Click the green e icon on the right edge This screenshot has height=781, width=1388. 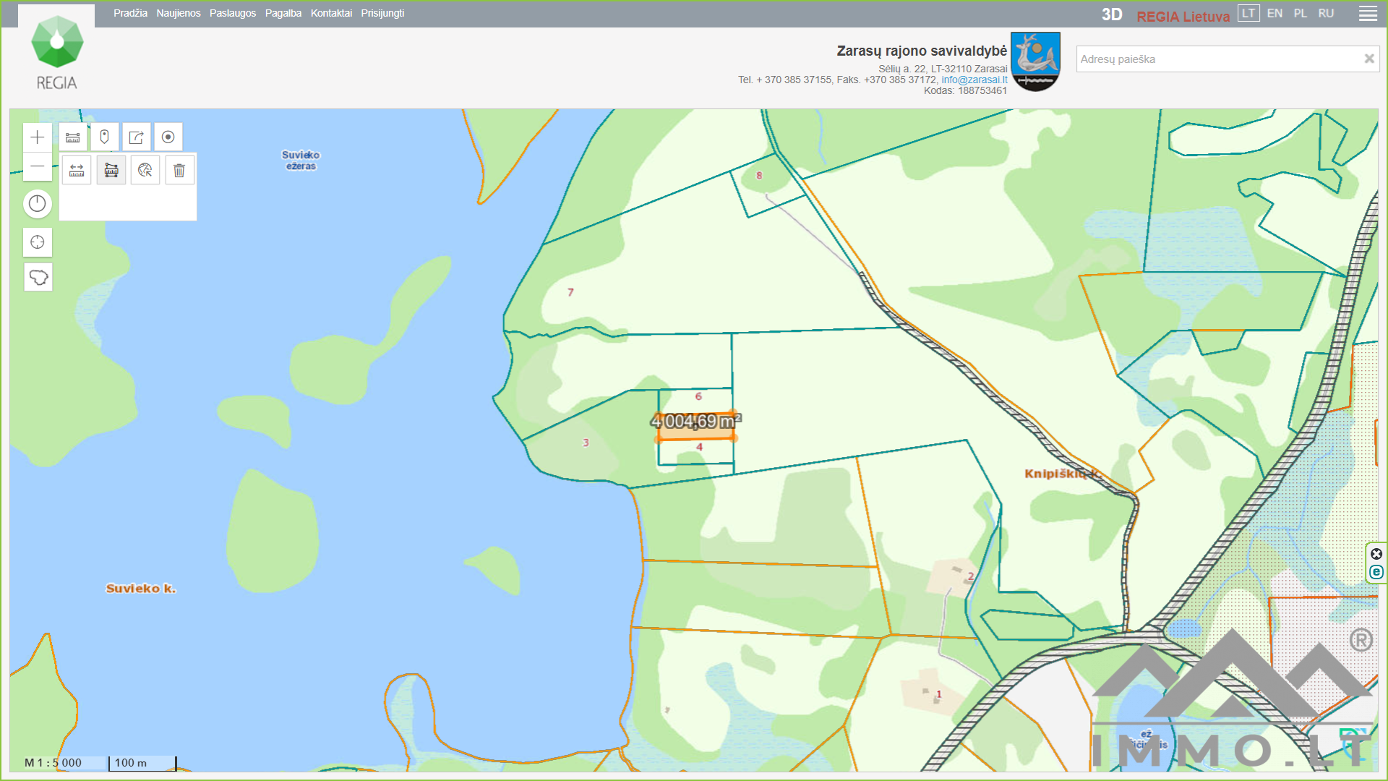pos(1376,572)
